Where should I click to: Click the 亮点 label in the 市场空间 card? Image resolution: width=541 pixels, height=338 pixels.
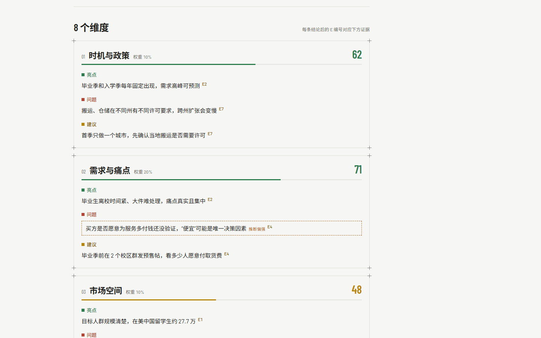tap(89, 310)
